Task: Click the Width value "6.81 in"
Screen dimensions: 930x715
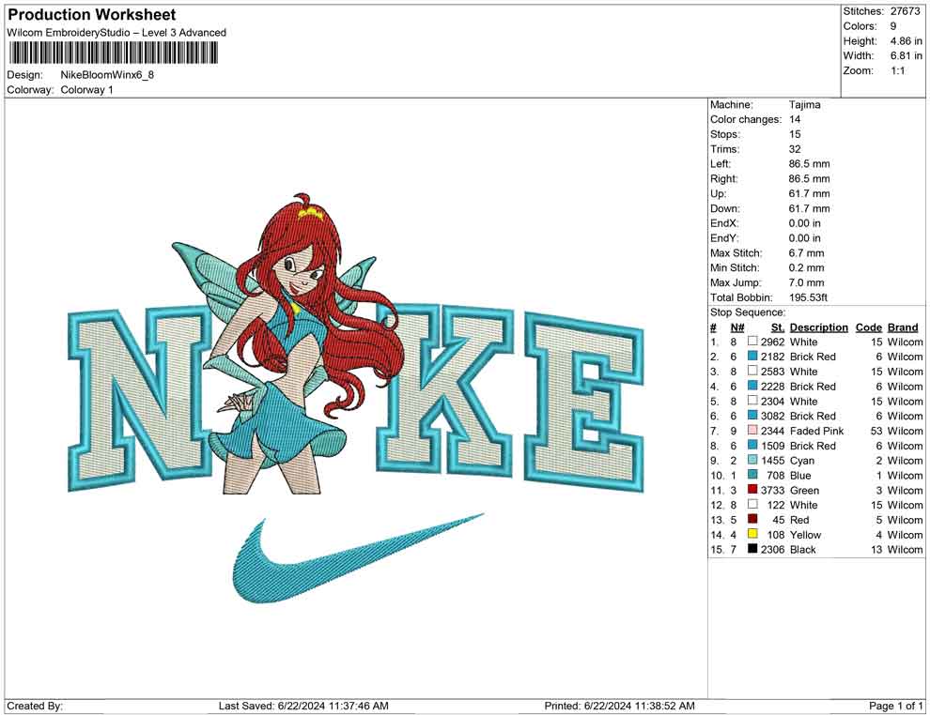Action: point(907,55)
